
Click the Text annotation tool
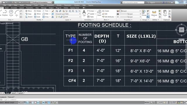84,13
